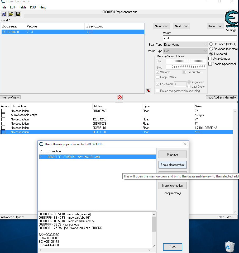Viewport: 239px width, 253px height.
Task: Click the red arrow add-to-list icon
Action: pos(148,91)
